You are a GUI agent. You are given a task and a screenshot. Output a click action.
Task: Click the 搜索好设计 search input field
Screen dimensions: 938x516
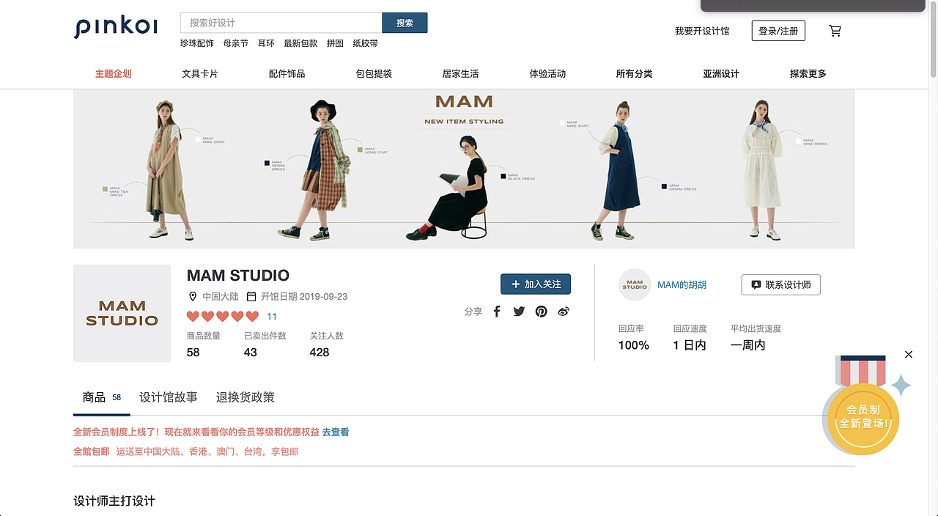point(281,23)
